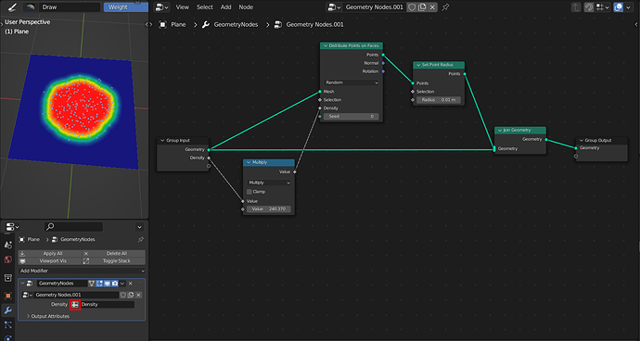Collapse the Group Output node
This screenshot has height=341, width=640.
(x=582, y=140)
